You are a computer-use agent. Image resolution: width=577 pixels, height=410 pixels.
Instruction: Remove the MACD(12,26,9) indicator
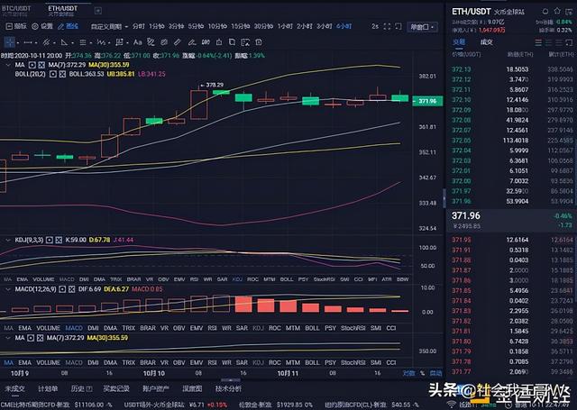pos(71,289)
